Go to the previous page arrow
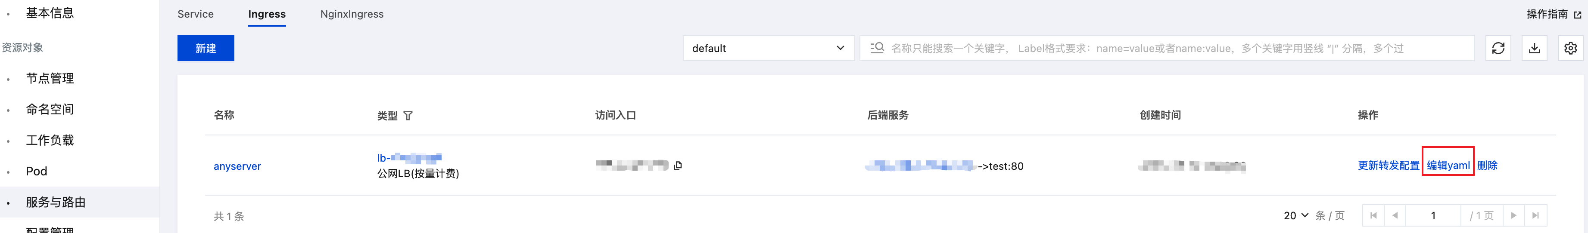 pos(1395,216)
